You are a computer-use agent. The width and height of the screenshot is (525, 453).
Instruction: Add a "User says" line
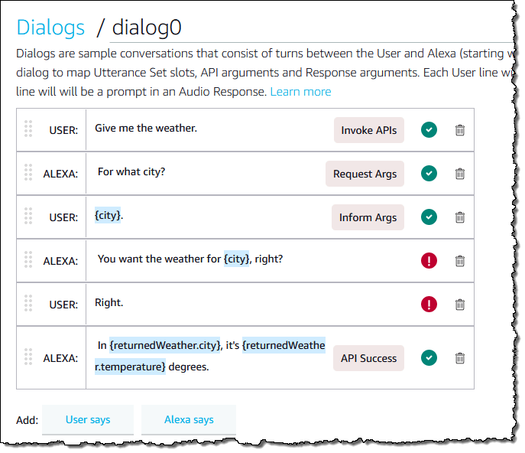(x=88, y=419)
